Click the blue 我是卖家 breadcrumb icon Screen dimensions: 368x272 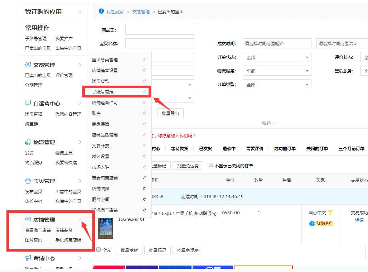click(x=101, y=11)
